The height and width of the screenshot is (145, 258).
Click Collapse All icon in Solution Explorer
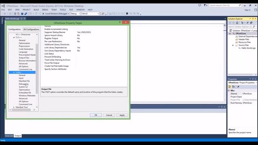(251, 23)
